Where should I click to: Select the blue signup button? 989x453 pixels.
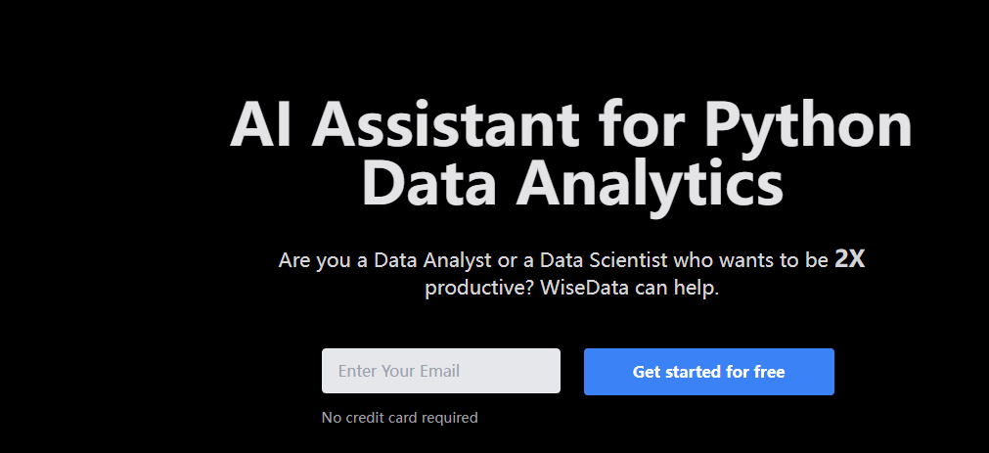709,372
